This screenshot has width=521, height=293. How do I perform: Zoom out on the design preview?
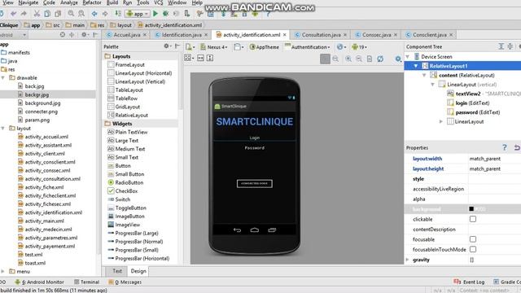pyautogui.click(x=359, y=59)
